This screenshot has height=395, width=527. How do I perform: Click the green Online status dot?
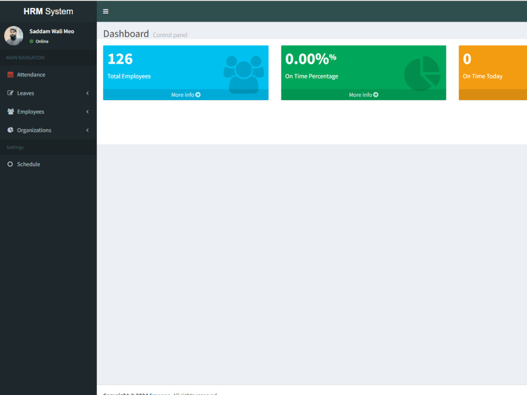(32, 41)
